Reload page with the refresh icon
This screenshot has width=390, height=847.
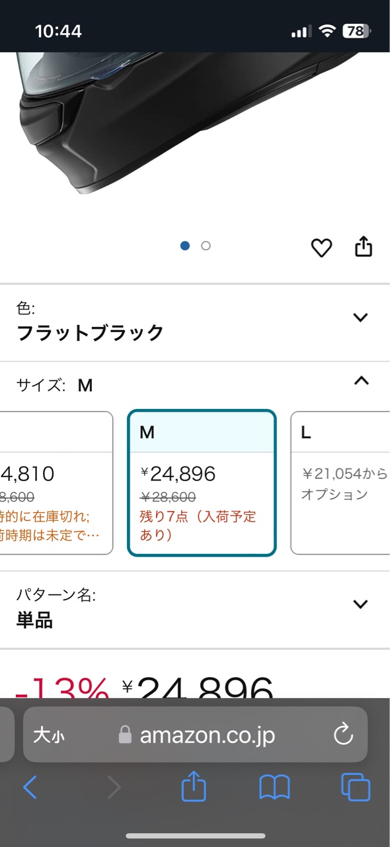343,735
